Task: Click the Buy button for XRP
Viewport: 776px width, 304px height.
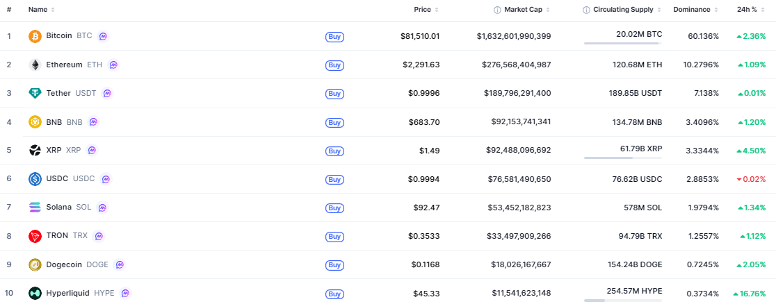Action: (x=334, y=151)
